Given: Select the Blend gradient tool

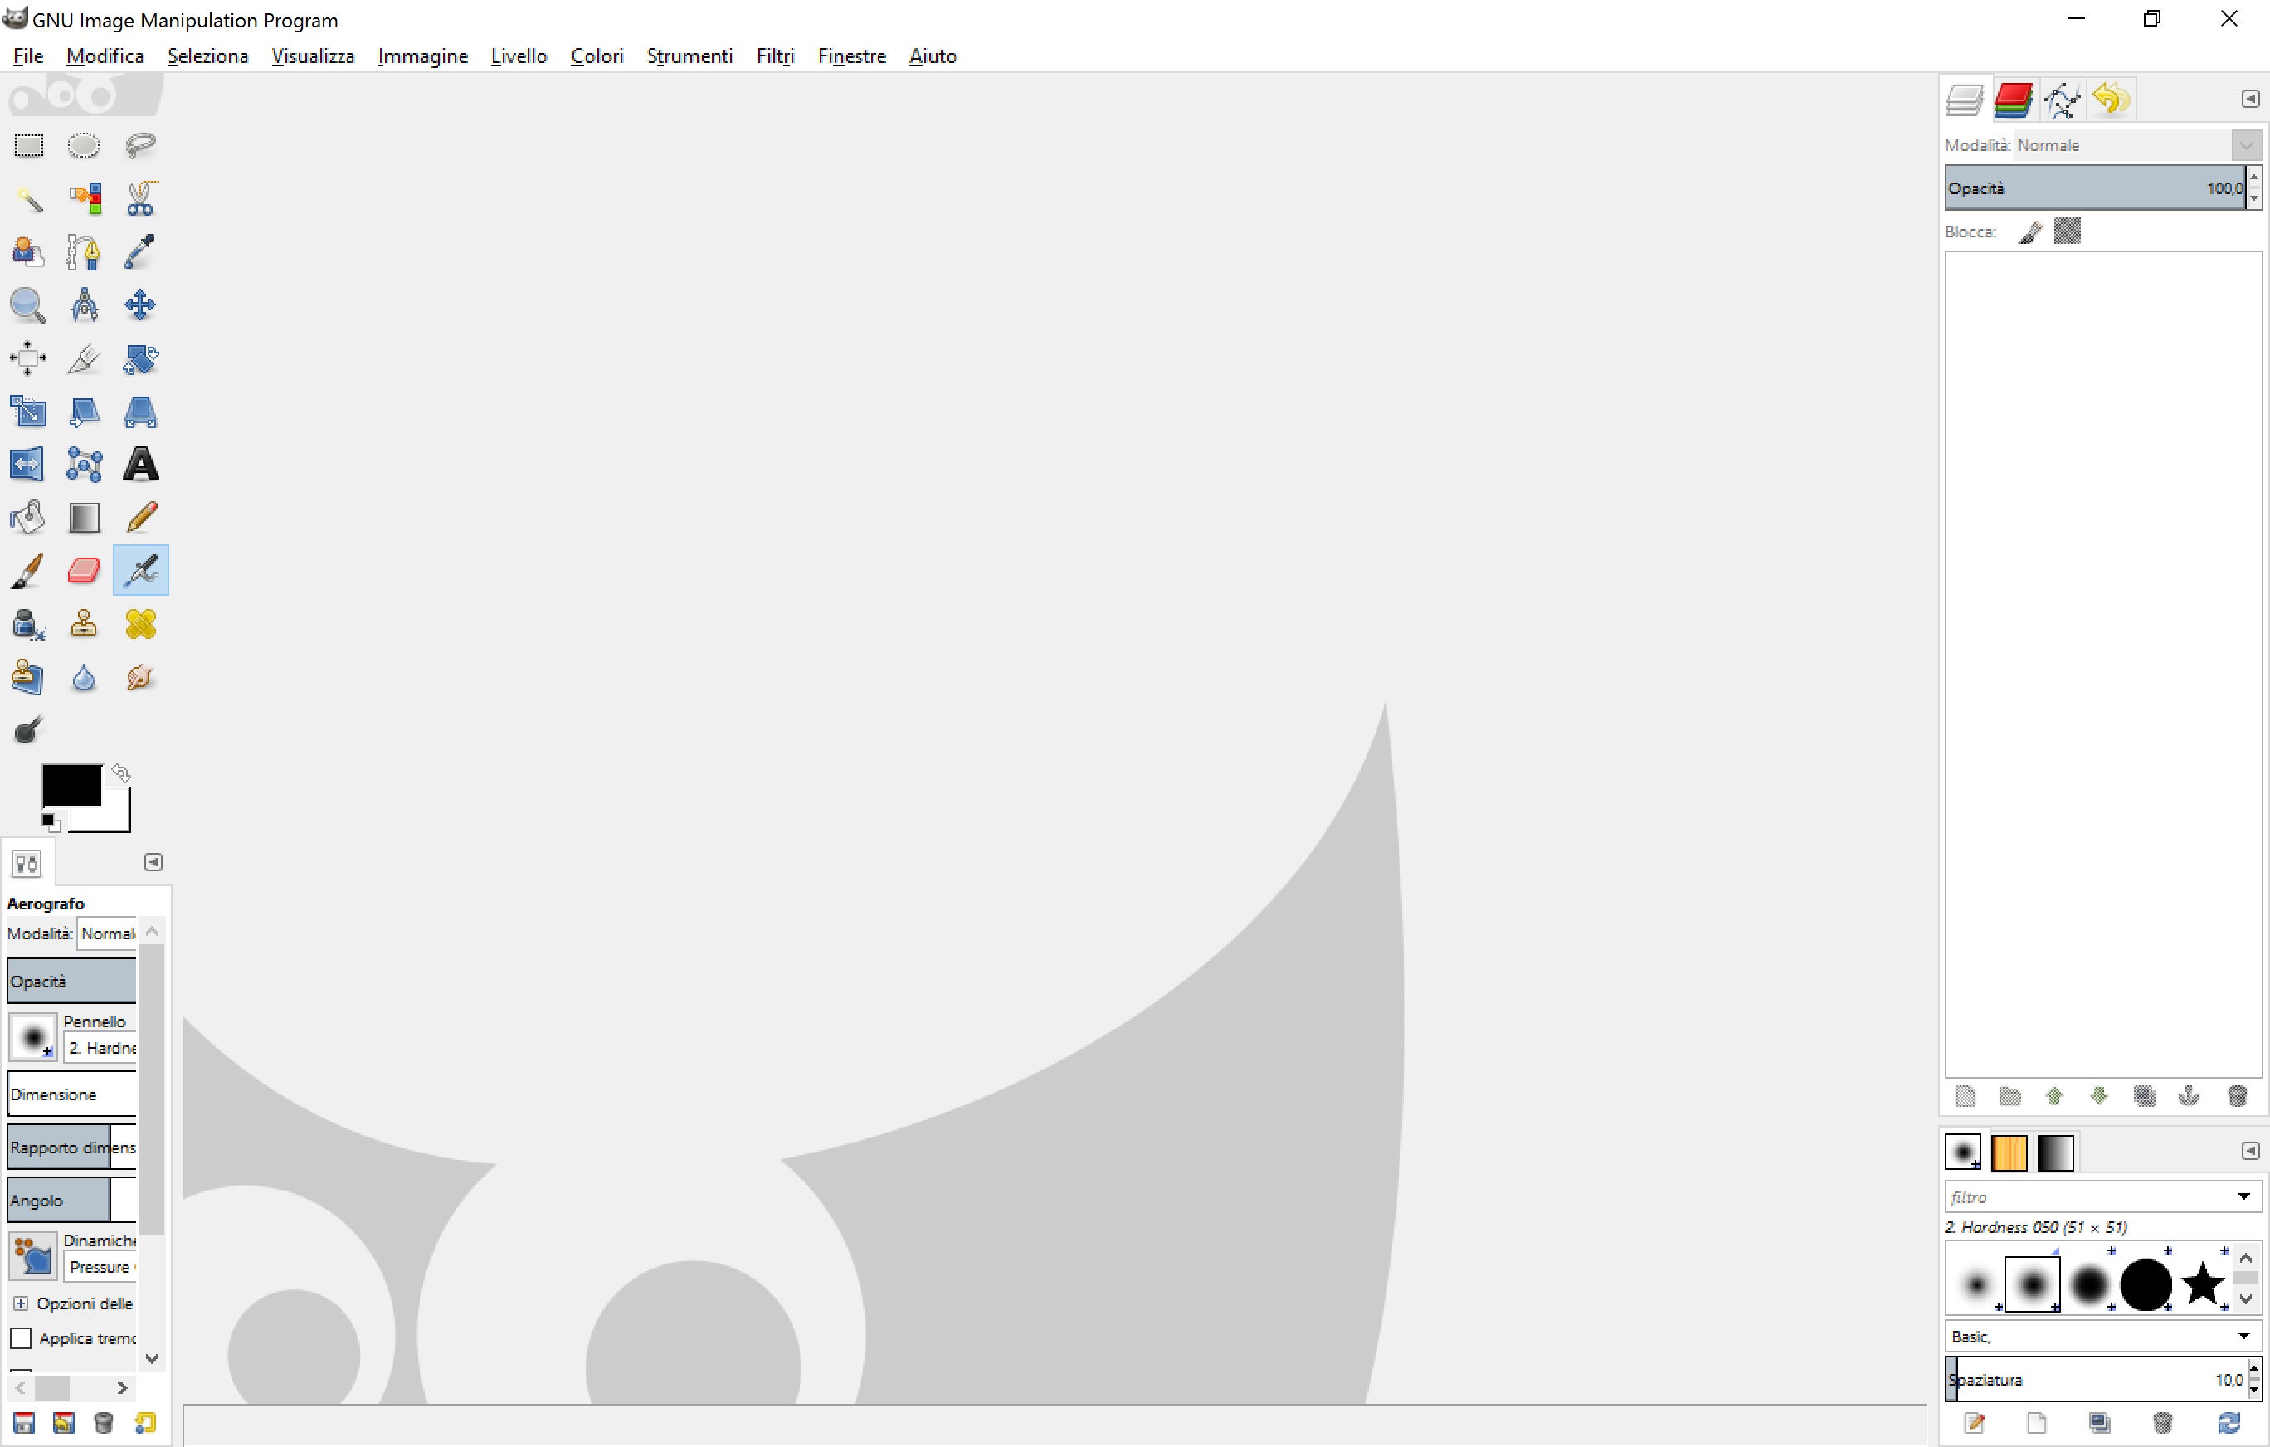Looking at the screenshot, I should (84, 517).
